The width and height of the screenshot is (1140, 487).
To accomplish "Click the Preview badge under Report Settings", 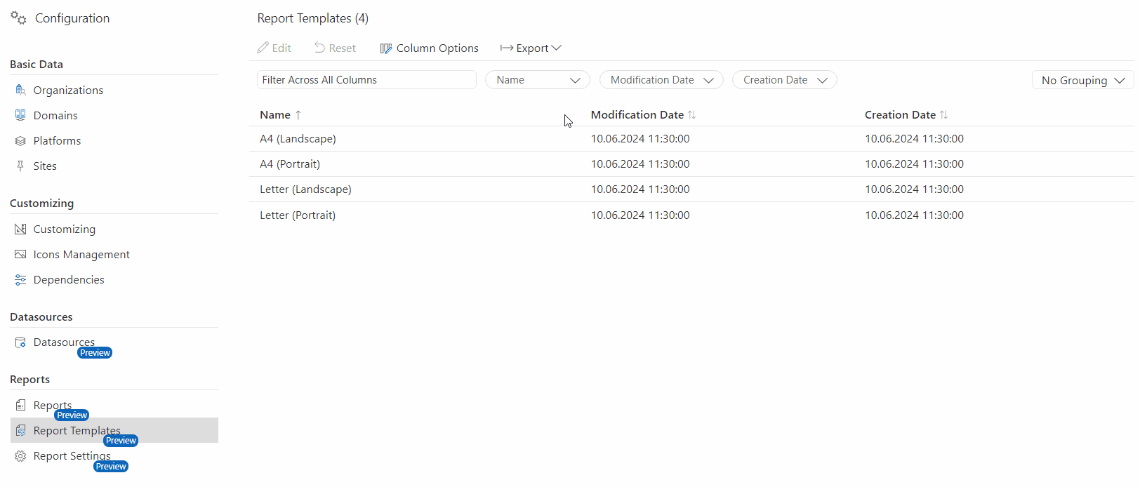I will (111, 467).
